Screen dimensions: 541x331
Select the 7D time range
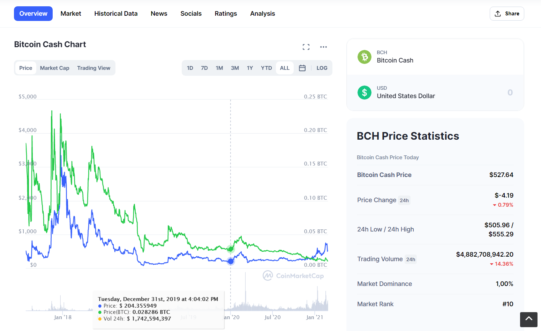pyautogui.click(x=204, y=68)
